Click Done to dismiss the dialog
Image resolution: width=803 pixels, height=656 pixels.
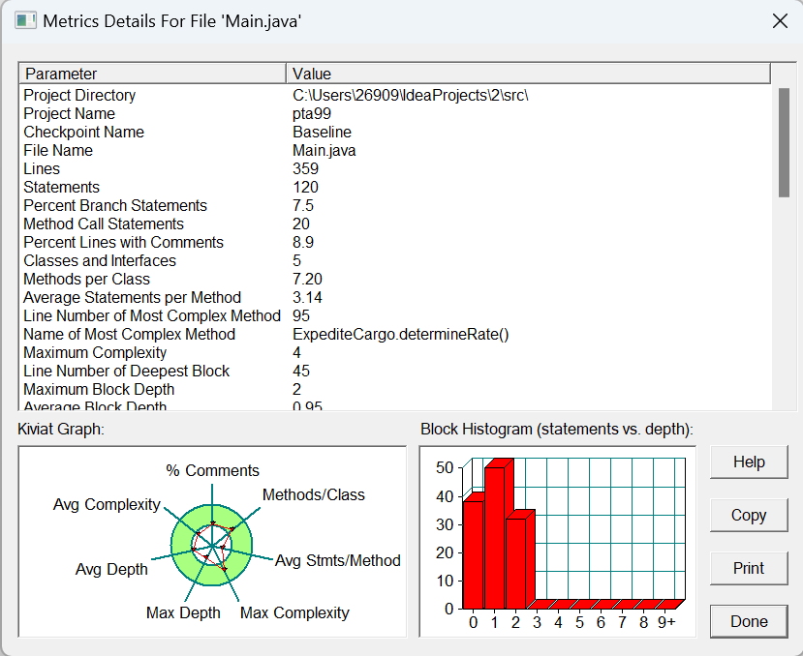coord(749,622)
